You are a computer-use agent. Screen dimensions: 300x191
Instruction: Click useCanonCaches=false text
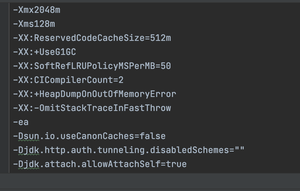click(x=113, y=136)
